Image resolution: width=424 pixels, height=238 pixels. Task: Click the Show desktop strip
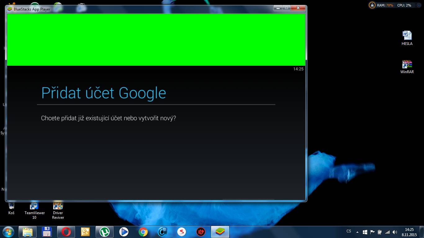point(422,232)
